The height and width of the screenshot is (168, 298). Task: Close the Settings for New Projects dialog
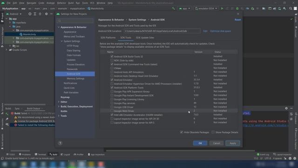238,14
